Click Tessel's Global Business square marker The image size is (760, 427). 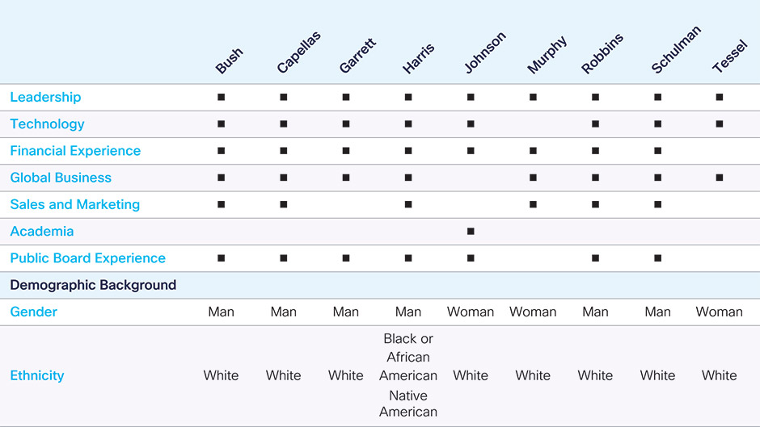coord(719,178)
